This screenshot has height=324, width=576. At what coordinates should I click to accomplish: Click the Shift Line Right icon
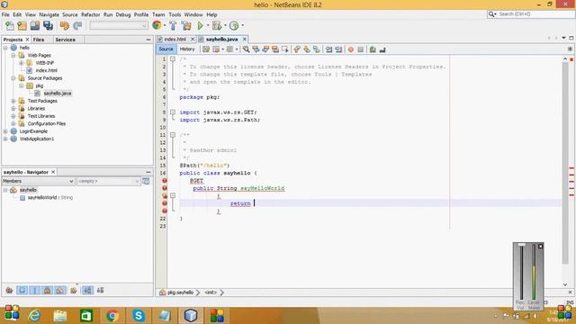pyautogui.click(x=338, y=49)
